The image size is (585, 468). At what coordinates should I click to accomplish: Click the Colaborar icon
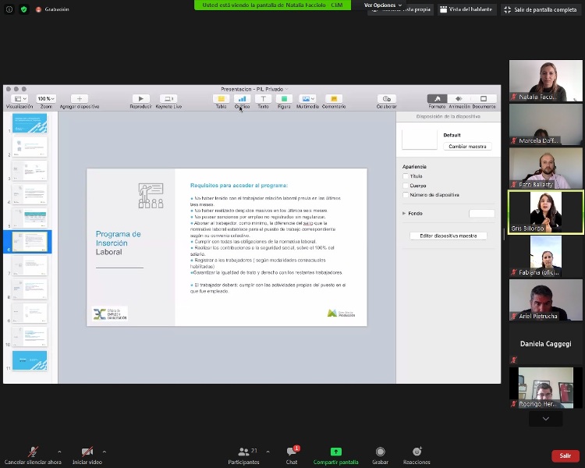click(386, 99)
